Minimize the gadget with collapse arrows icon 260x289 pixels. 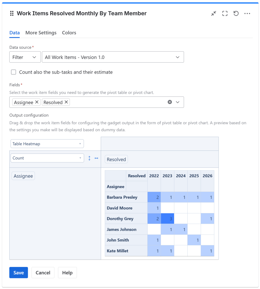point(214,14)
